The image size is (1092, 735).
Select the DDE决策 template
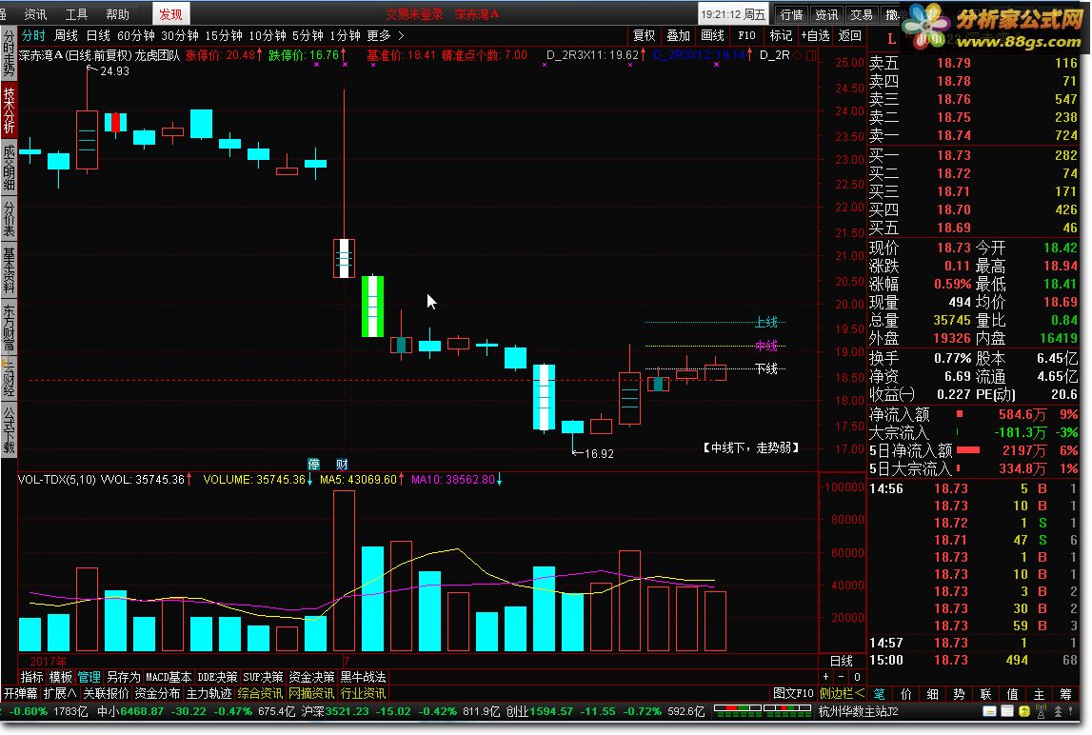(x=217, y=677)
